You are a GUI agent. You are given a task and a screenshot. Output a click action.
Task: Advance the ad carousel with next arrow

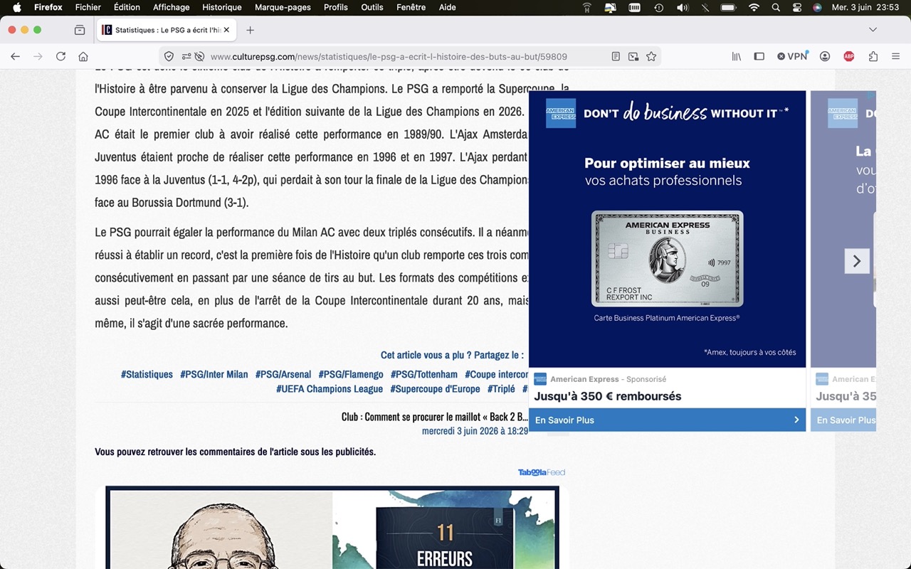tap(857, 261)
